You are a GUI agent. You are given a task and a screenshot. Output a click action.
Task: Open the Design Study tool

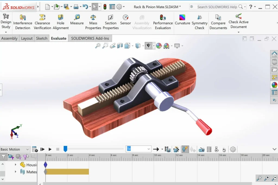[x=6, y=21]
